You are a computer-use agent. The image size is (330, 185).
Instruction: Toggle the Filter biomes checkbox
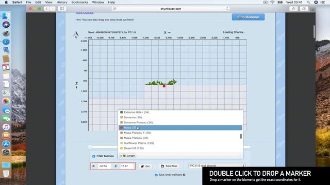pos(94,156)
